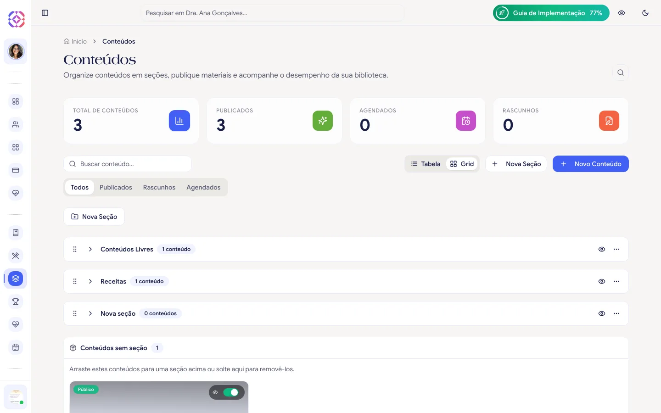
Task: Click the app logo in the sidebar
Action: click(x=16, y=19)
